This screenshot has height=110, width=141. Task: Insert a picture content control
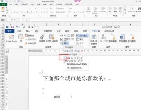coord(69,36)
